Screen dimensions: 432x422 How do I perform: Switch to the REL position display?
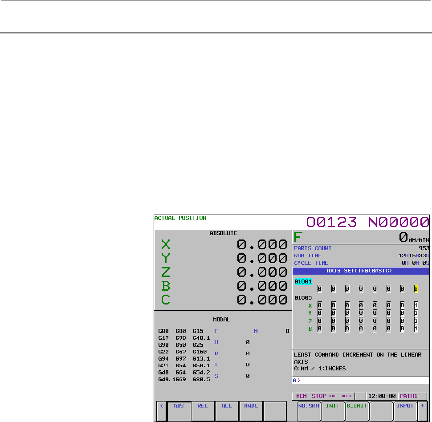pyautogui.click(x=203, y=411)
